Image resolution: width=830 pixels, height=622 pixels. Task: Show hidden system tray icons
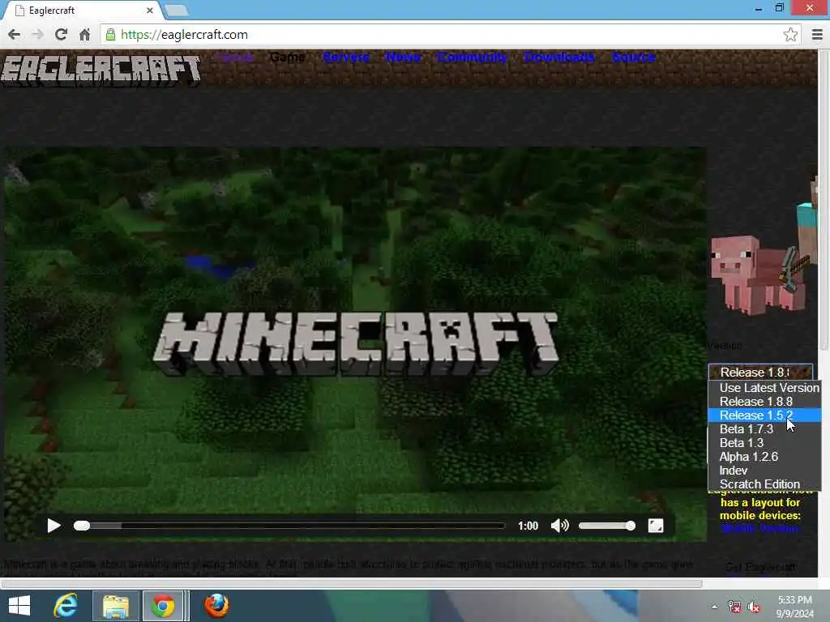715,607
